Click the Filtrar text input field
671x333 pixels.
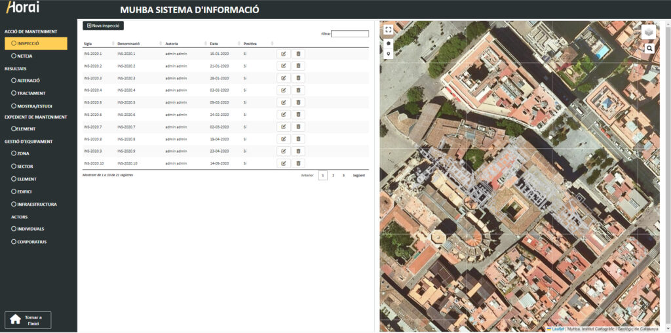[350, 33]
